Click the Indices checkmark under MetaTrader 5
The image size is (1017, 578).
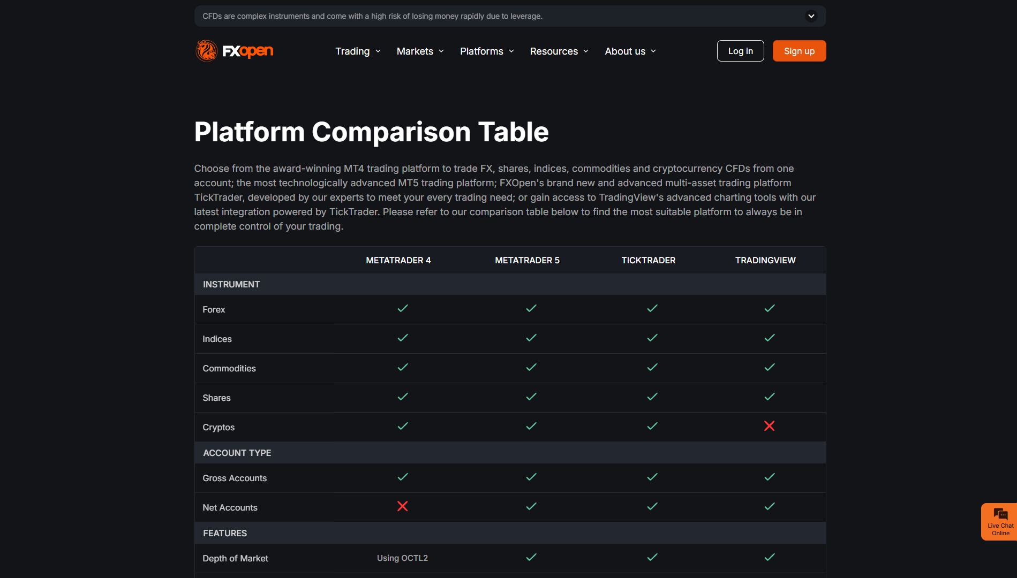click(x=531, y=338)
